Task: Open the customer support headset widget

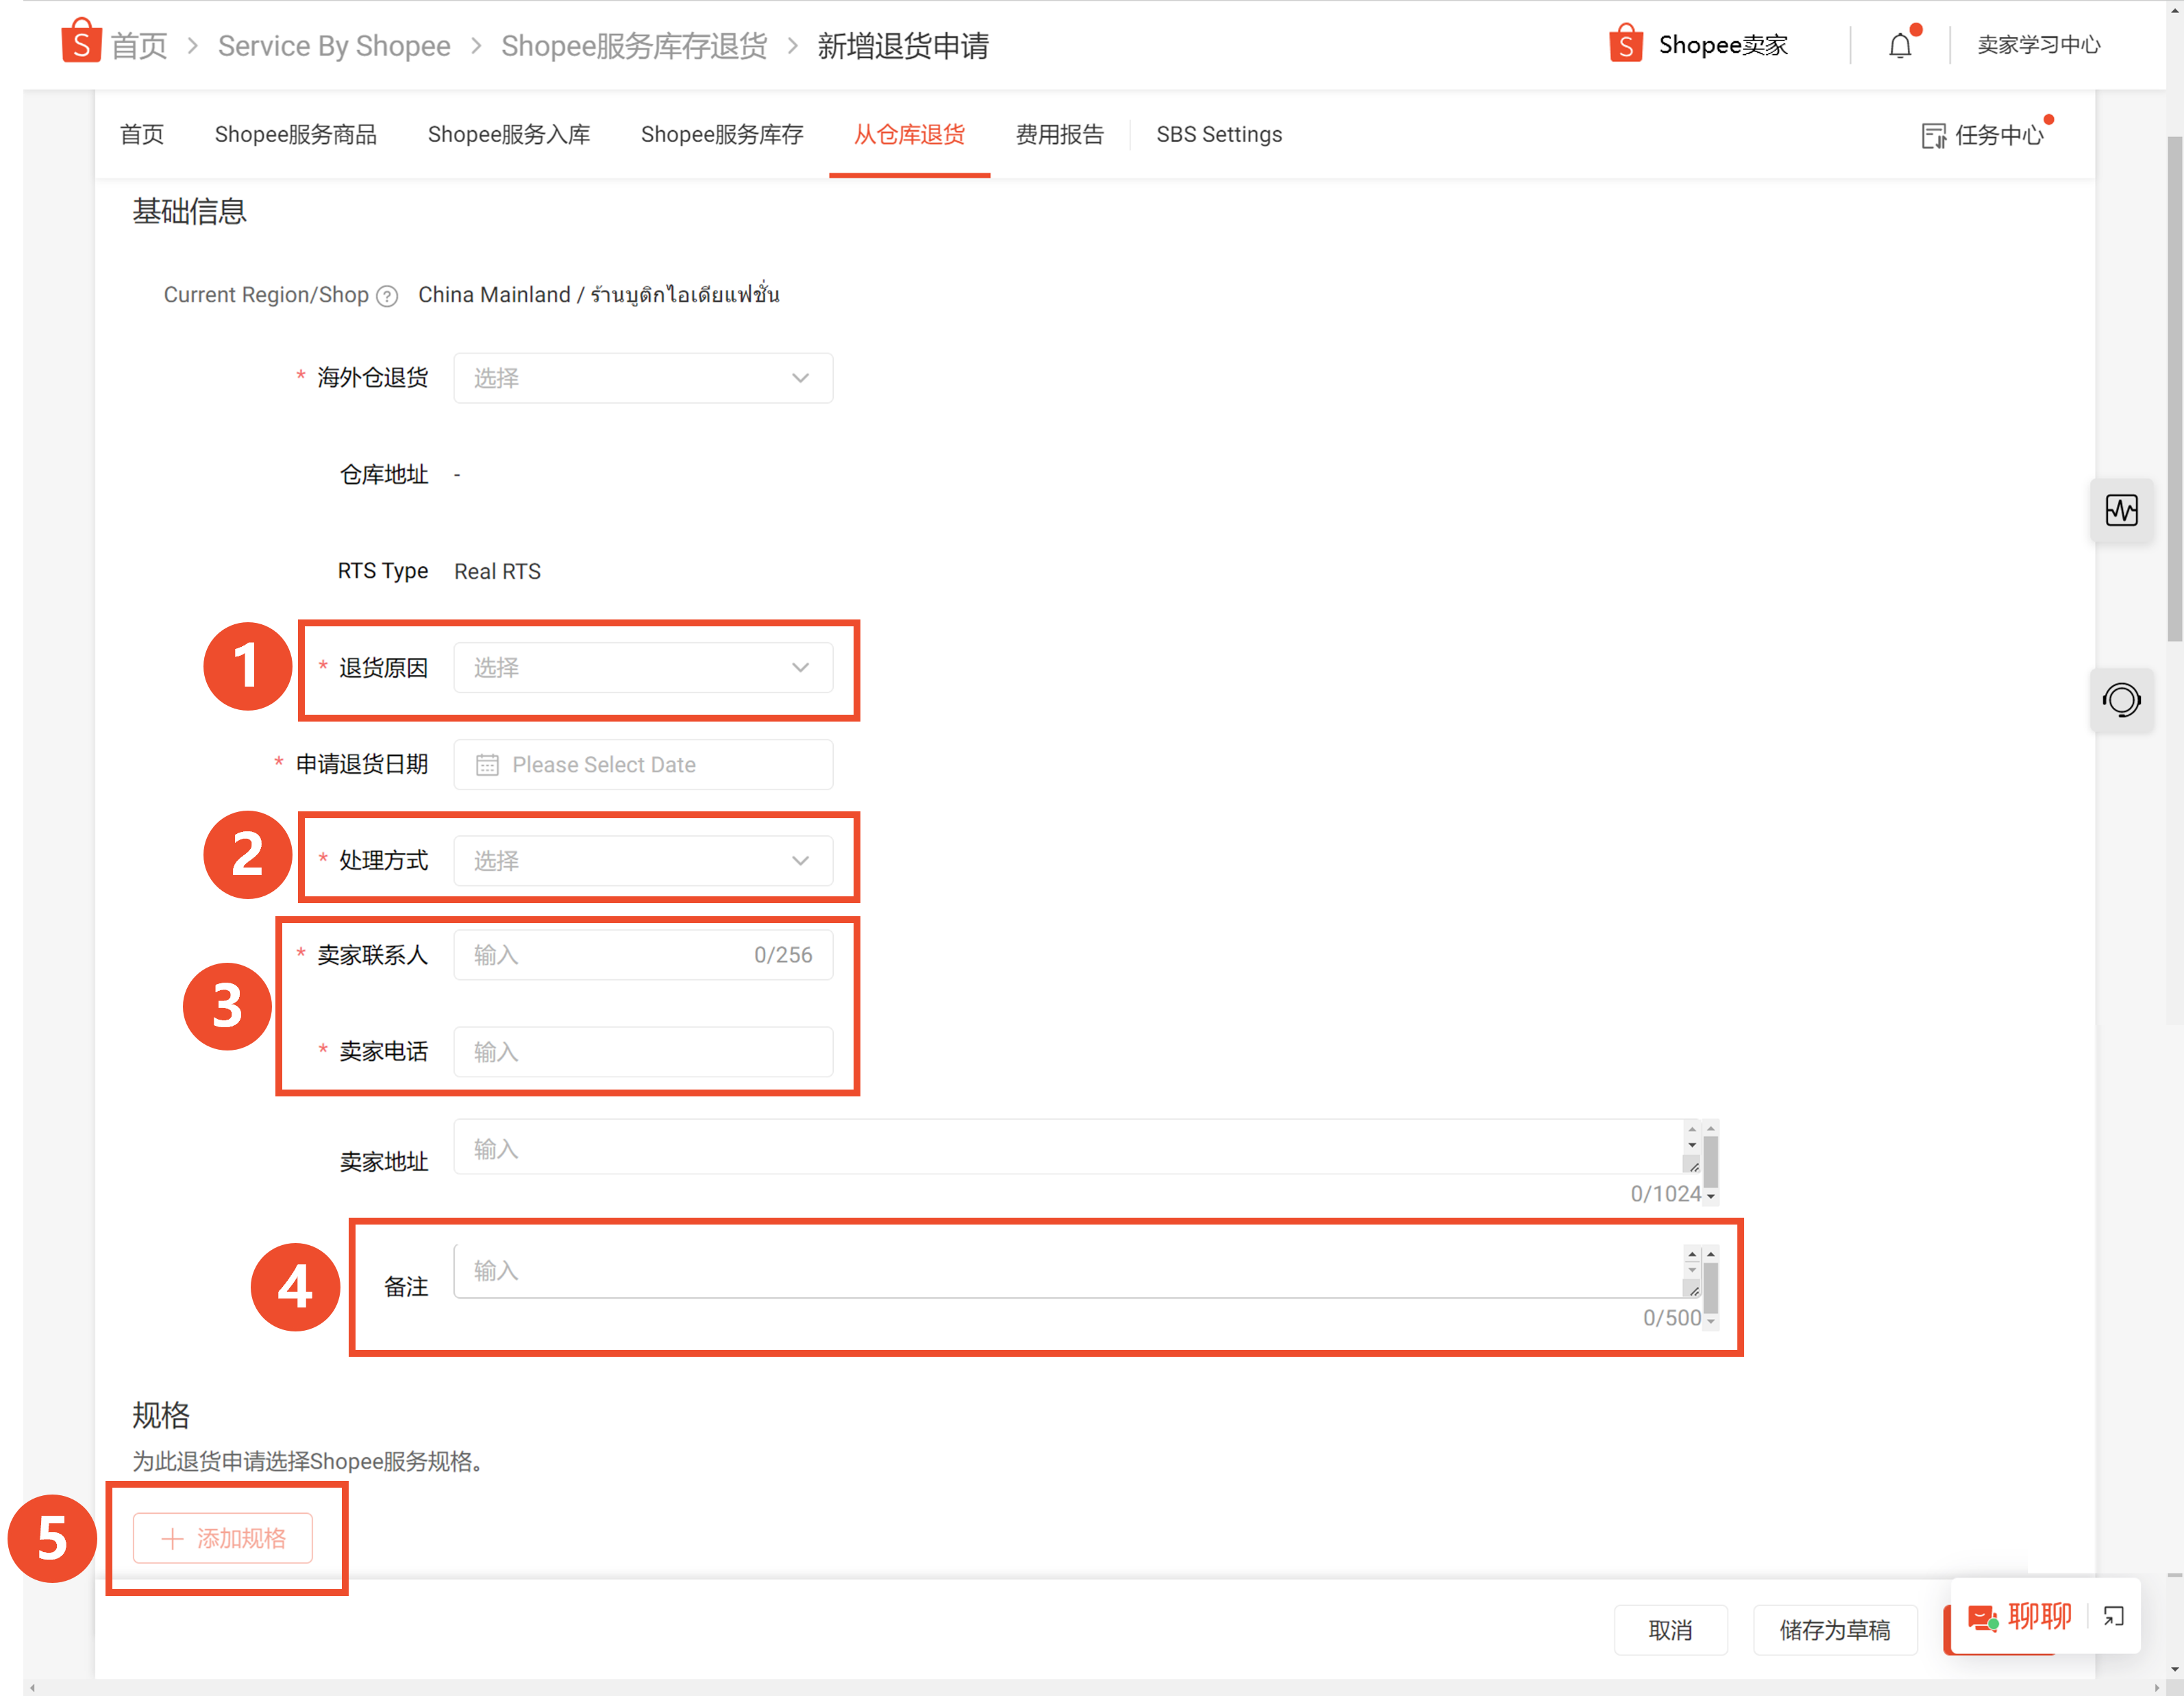Action: [x=2121, y=699]
